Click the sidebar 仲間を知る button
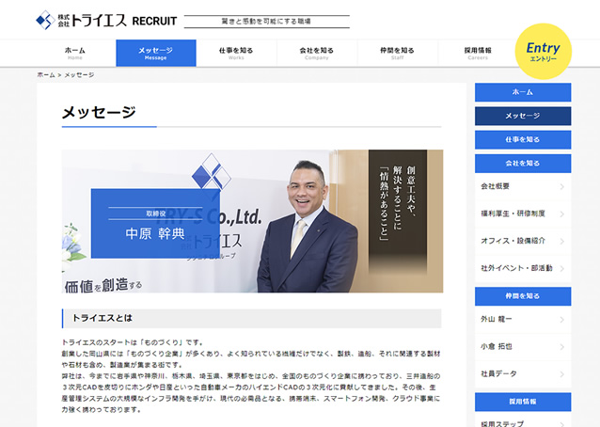600x427 pixels. click(x=523, y=296)
